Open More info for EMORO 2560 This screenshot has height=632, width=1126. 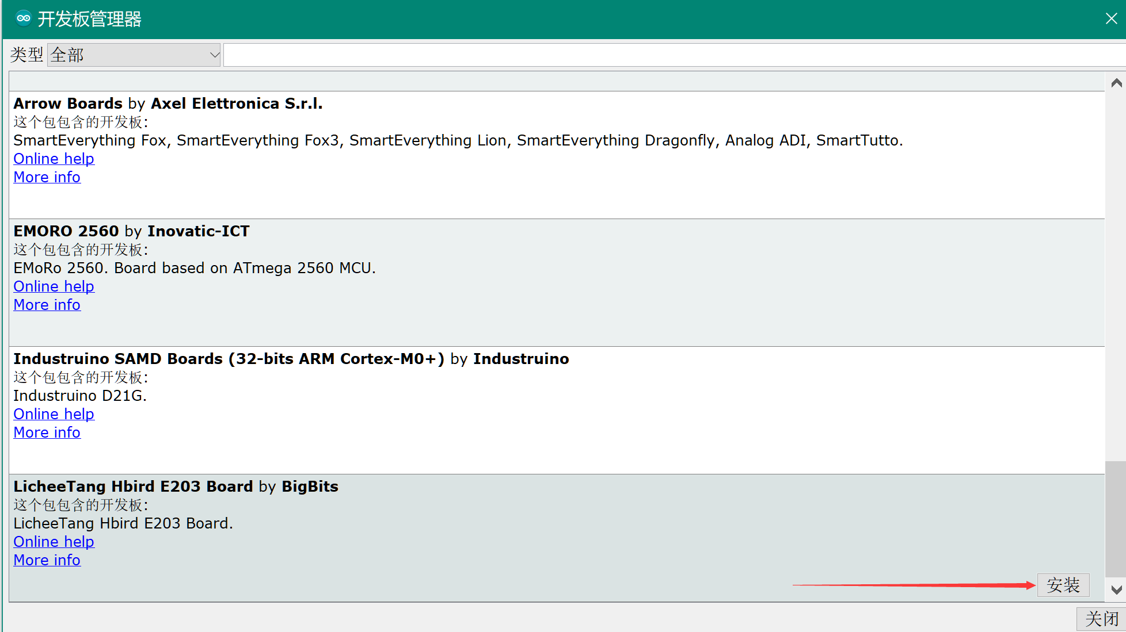[47, 305]
